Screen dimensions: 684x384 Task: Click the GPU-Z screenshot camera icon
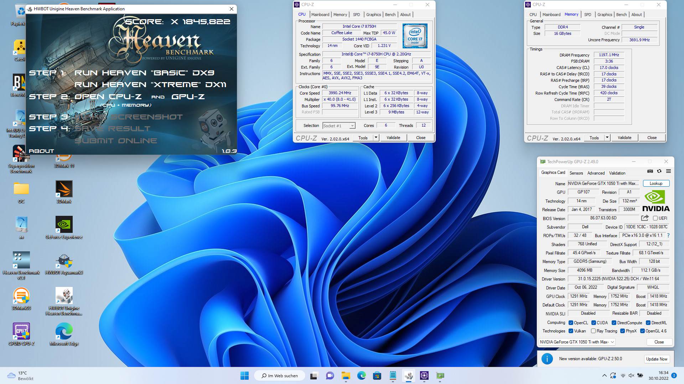650,171
